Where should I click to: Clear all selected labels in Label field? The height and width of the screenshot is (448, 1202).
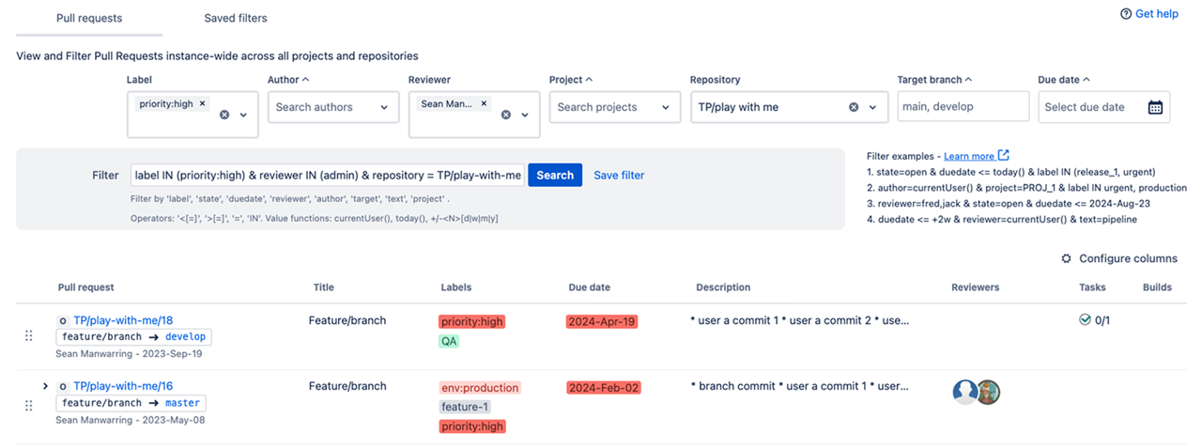tap(224, 115)
